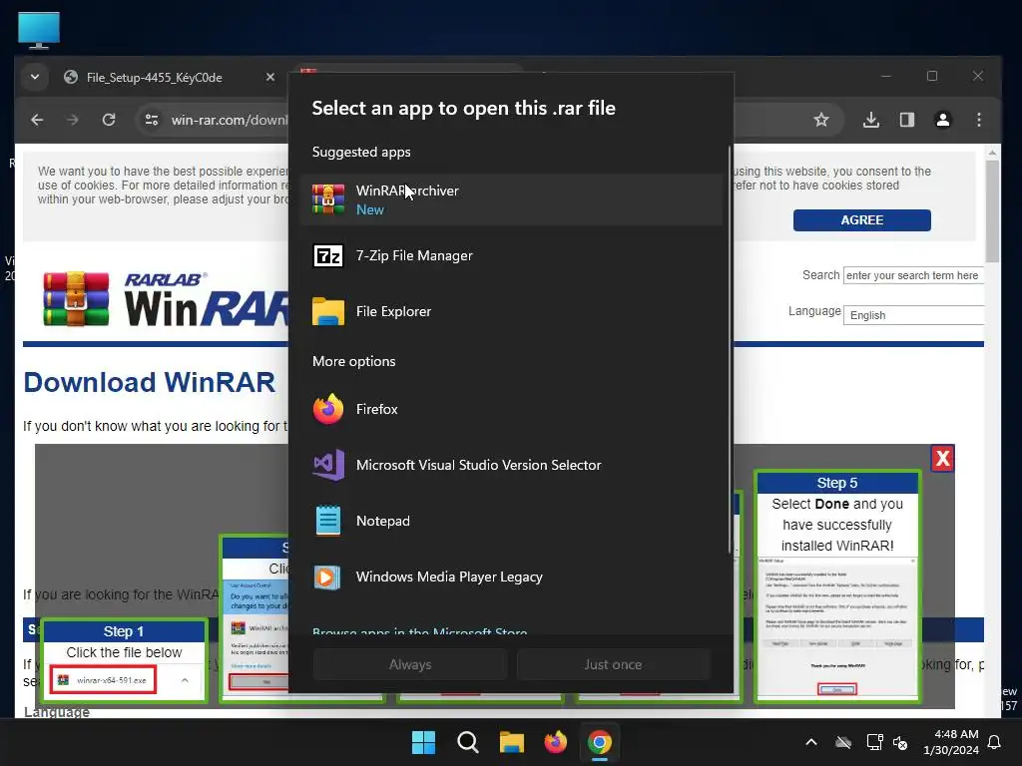Close the File_Setup-4455_KéyC0de tab

[x=269, y=78]
